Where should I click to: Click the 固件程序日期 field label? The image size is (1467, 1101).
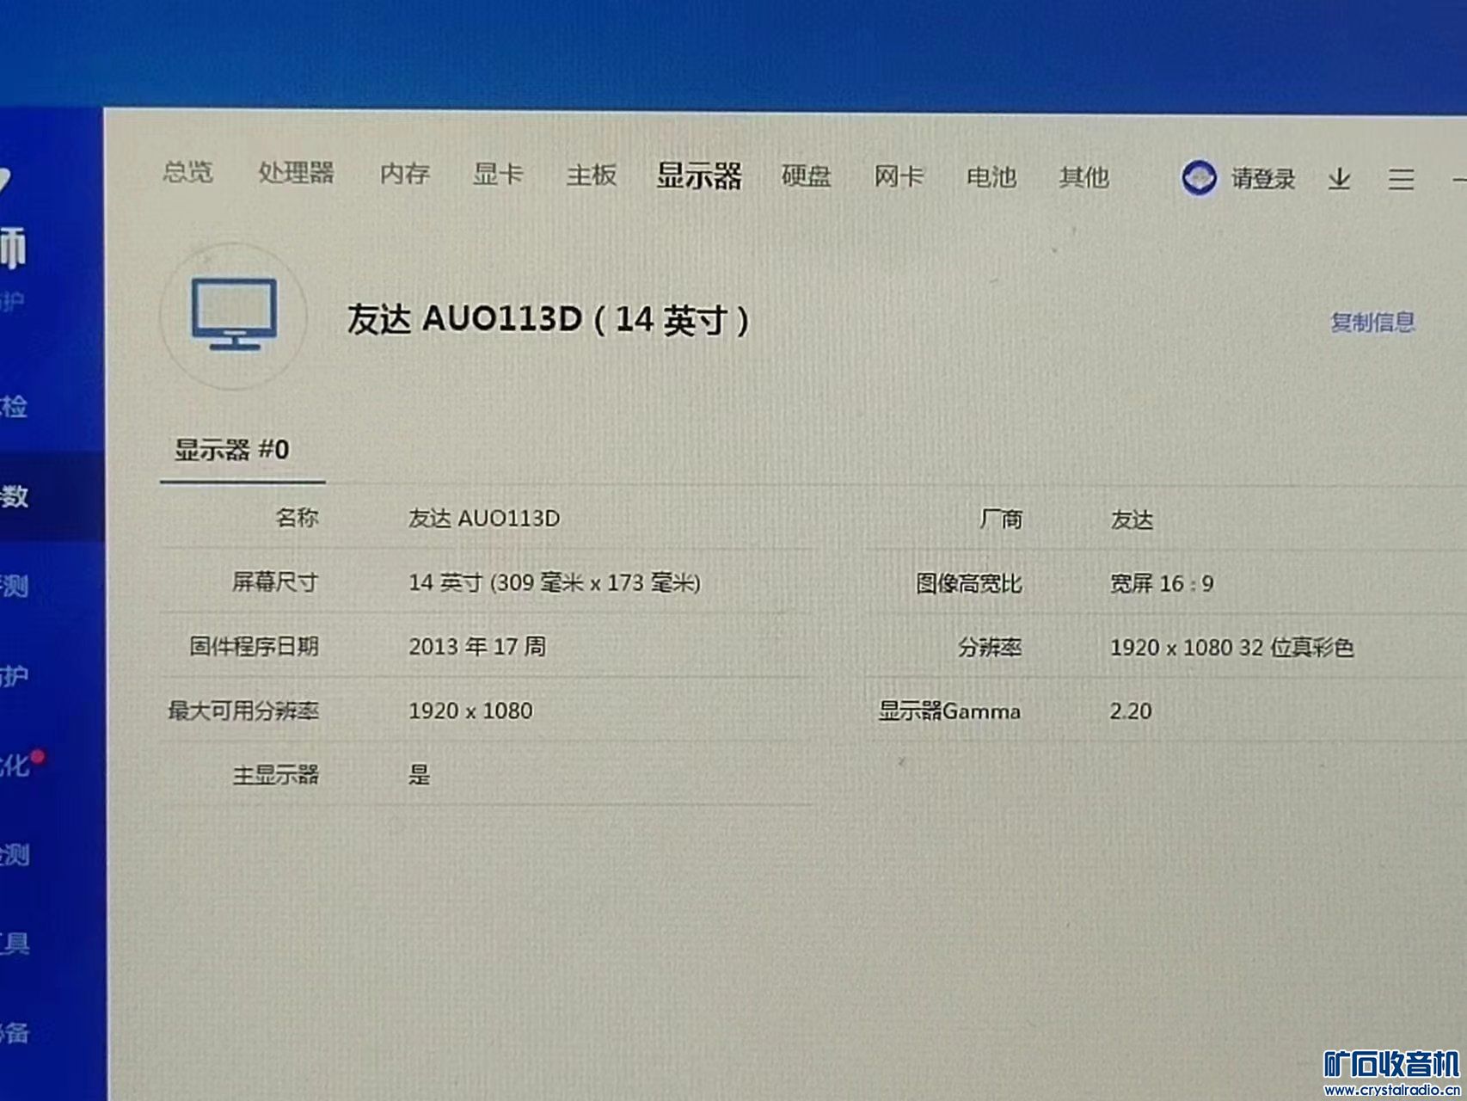pos(255,647)
